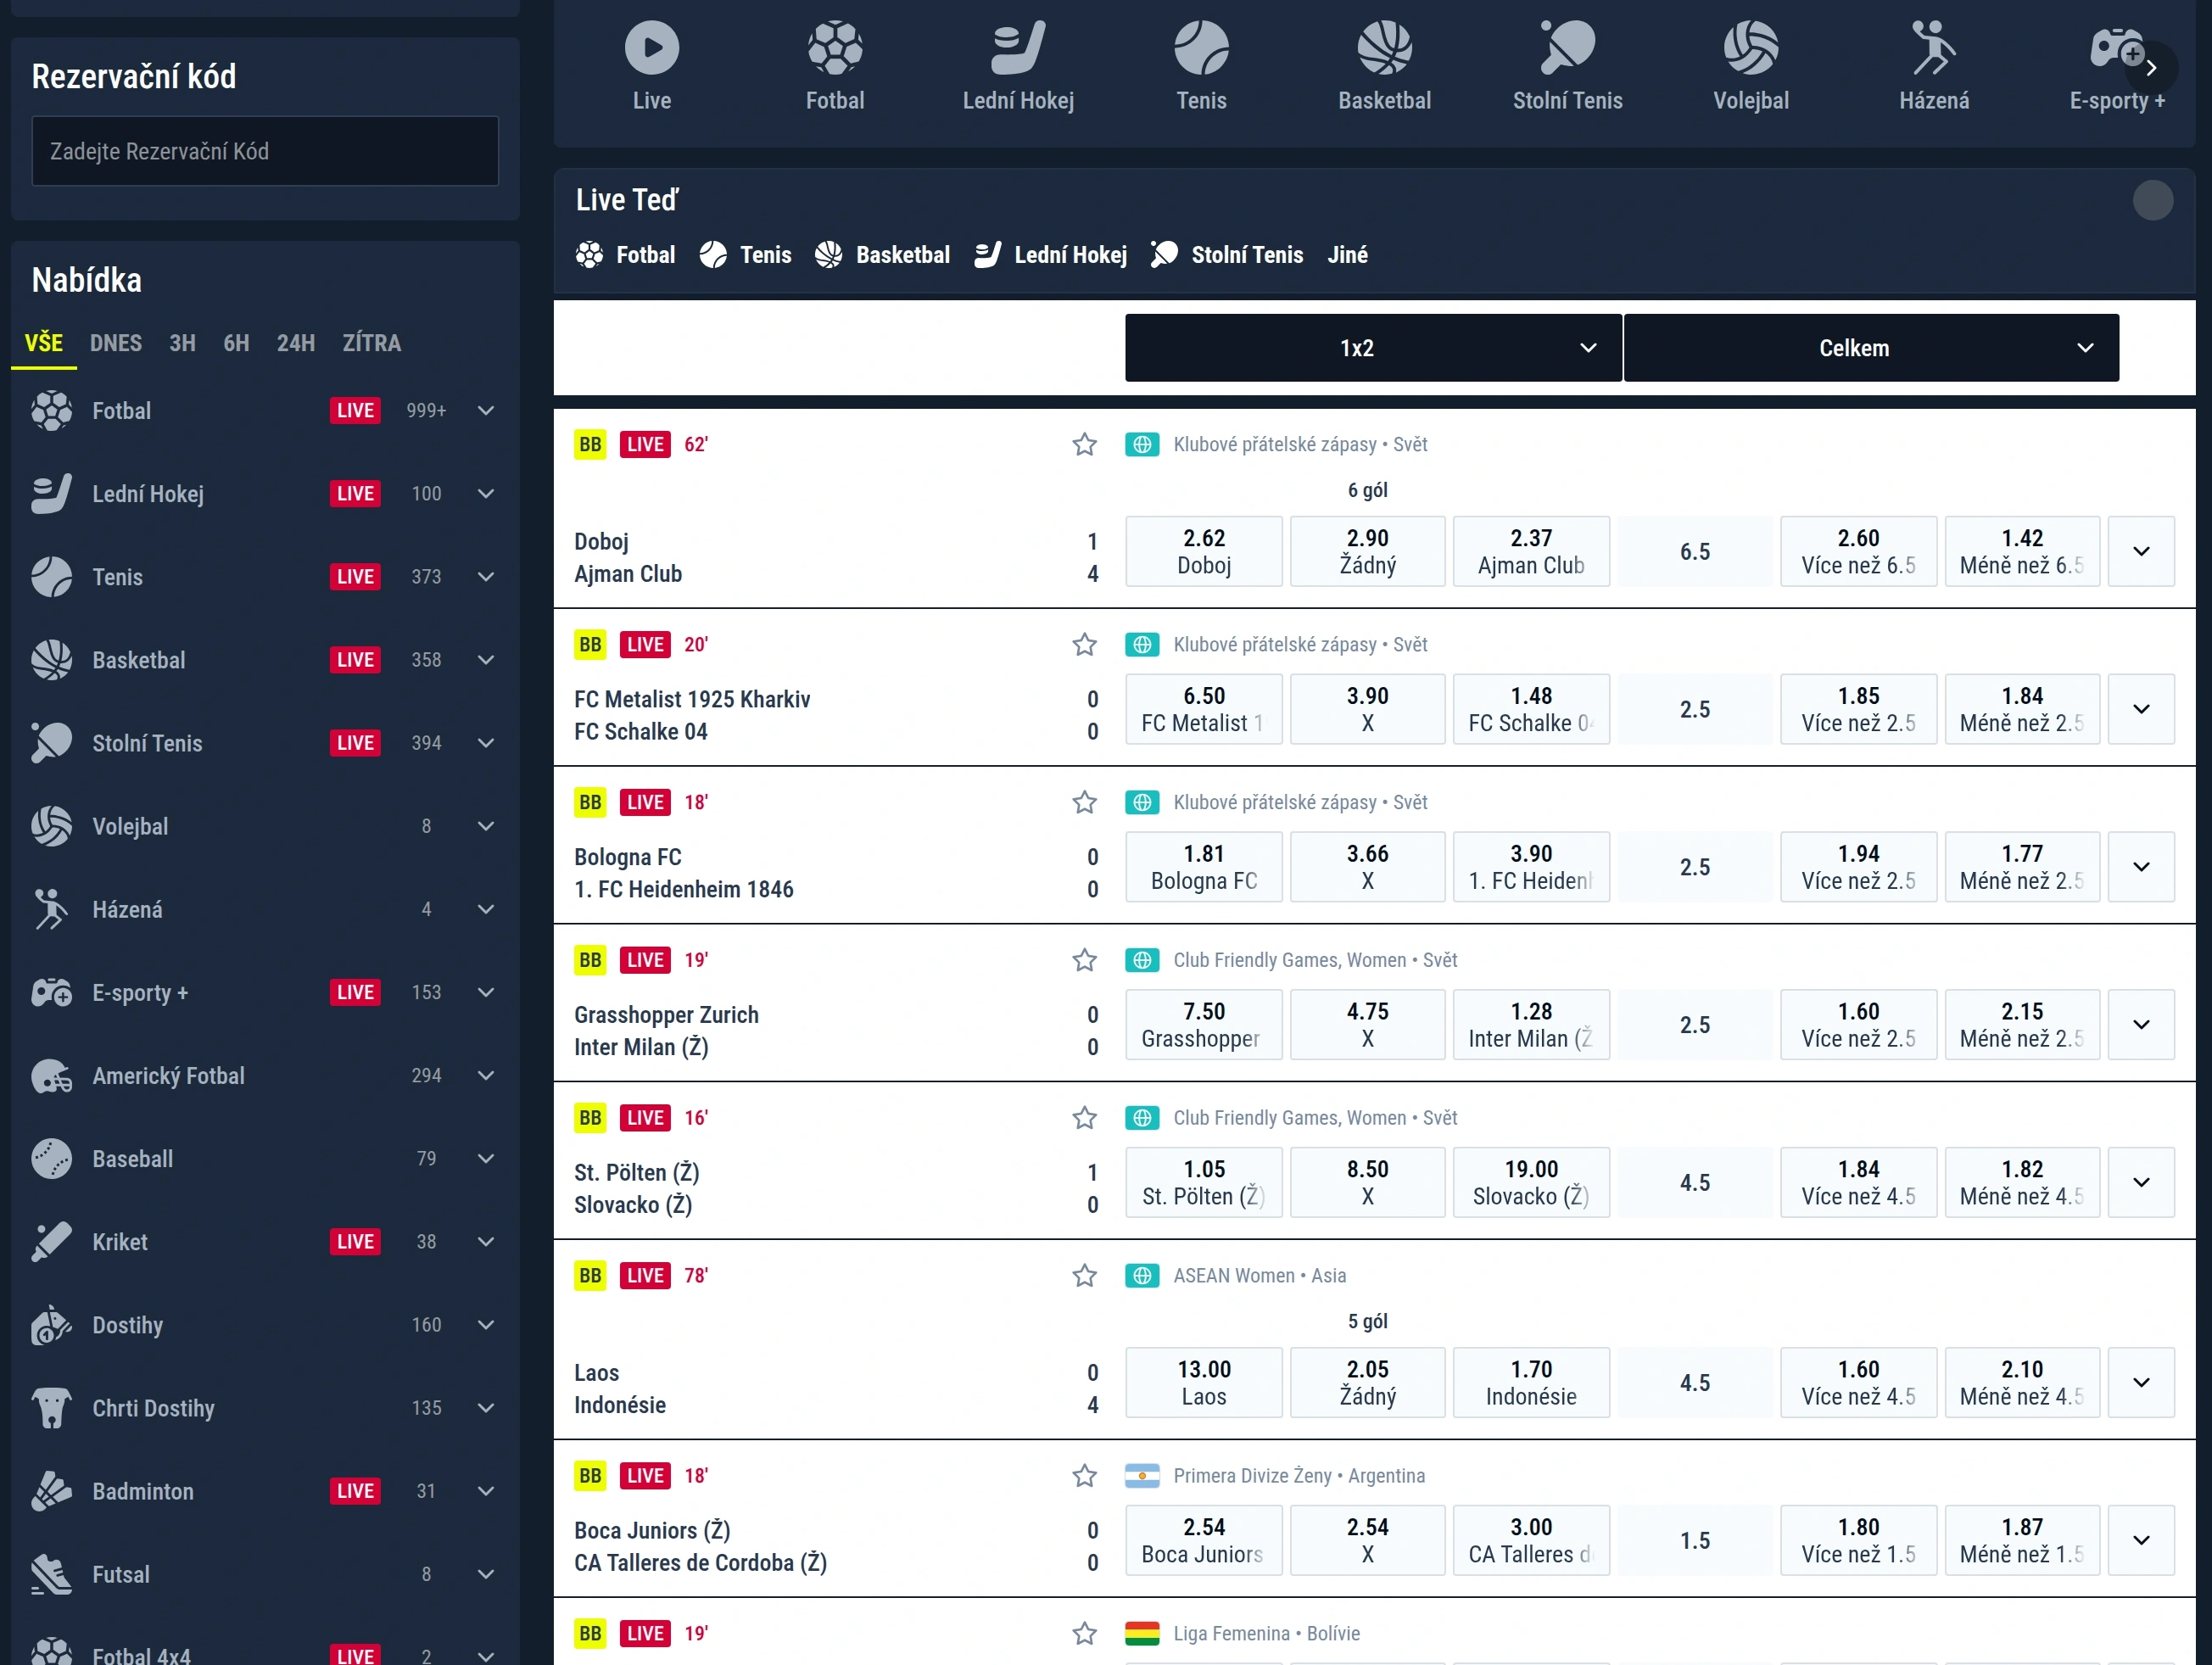Viewport: 2212px width, 1665px height.
Task: Open the 1x2 market dropdown
Action: 1372,348
